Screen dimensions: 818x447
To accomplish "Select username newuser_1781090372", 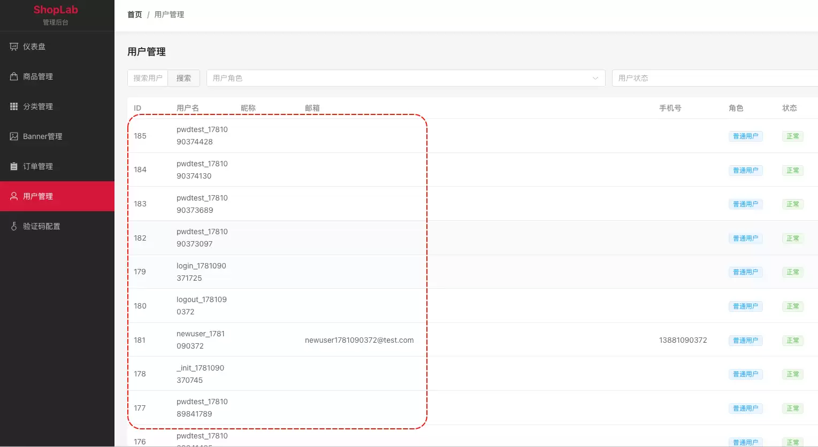I will click(201, 340).
